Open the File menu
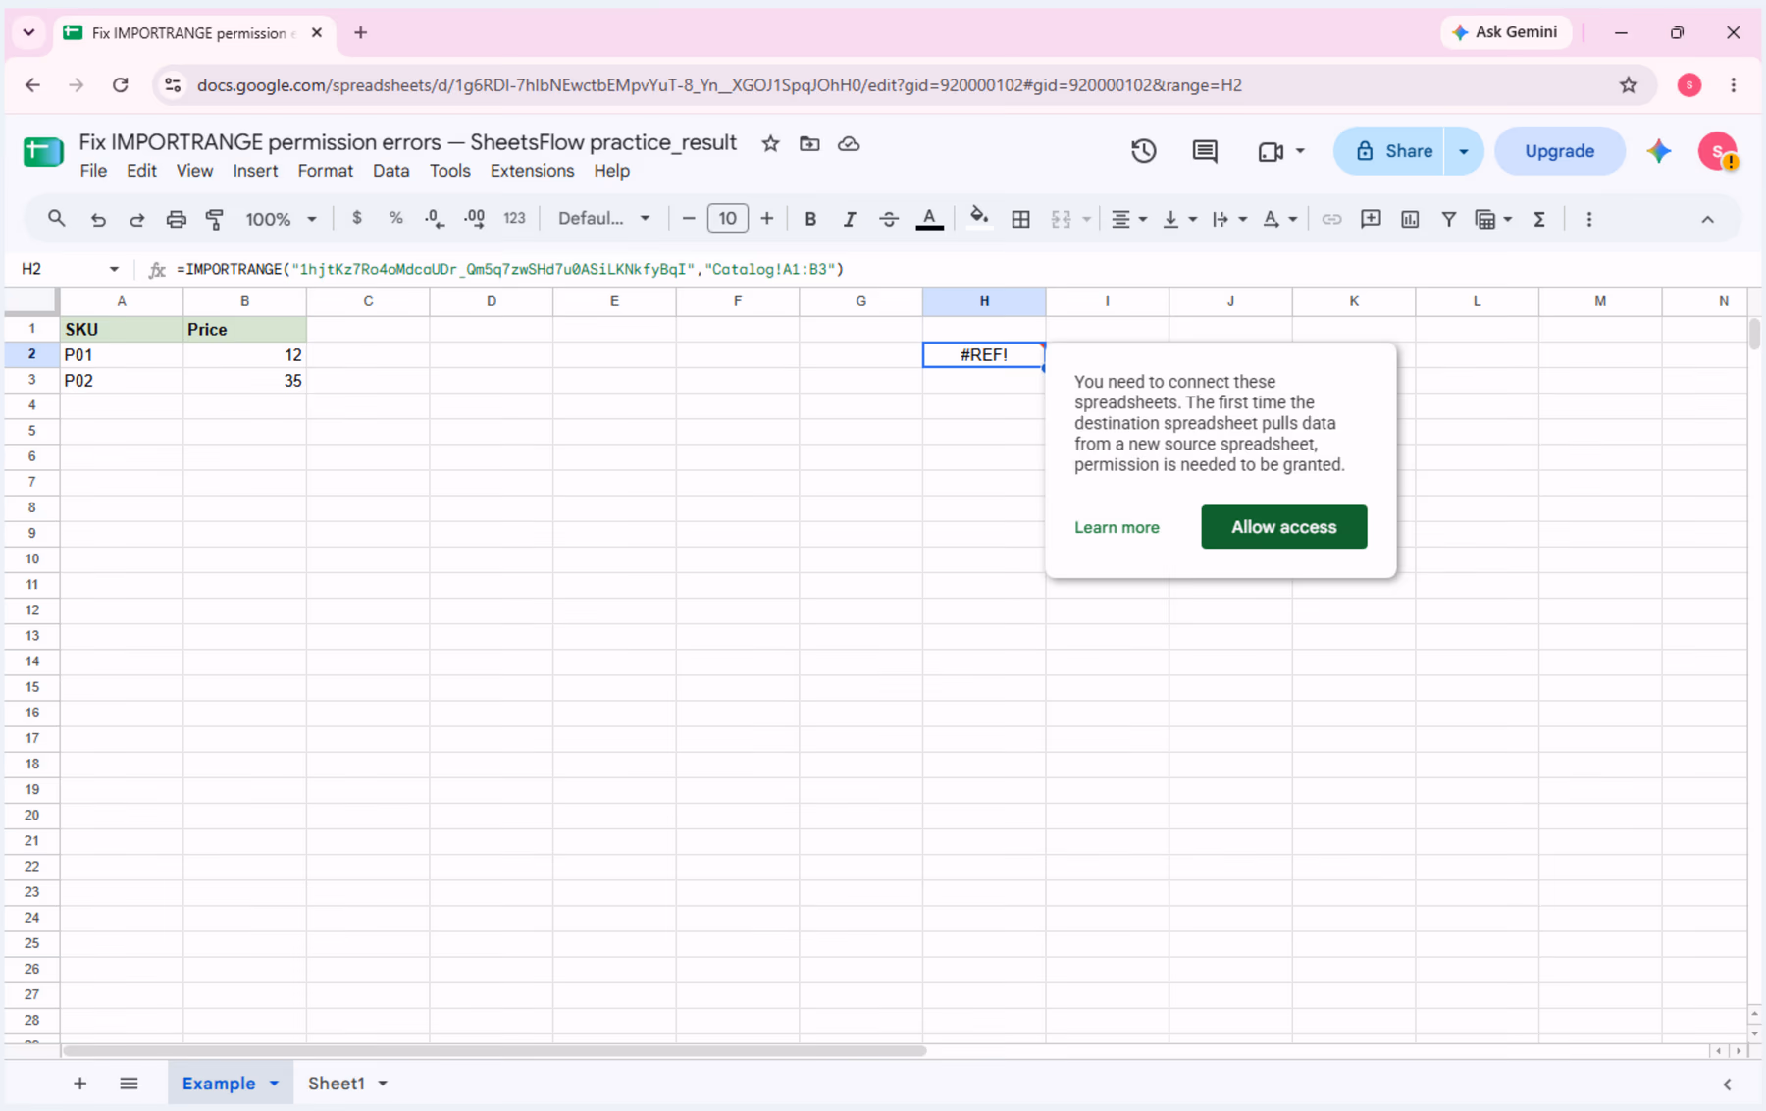Screen dimensions: 1766x1111 (x=93, y=171)
